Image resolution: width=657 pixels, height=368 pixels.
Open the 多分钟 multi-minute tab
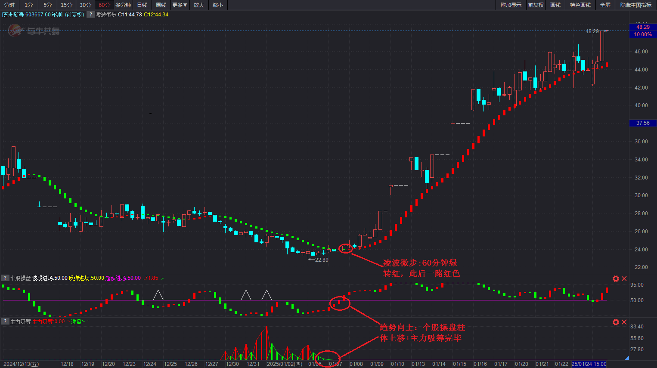[x=123, y=5]
